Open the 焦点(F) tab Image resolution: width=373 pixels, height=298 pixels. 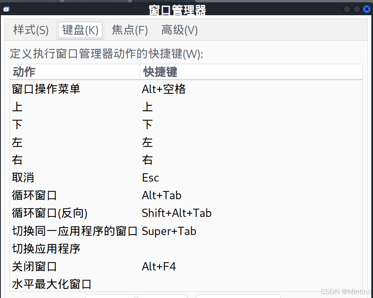(x=130, y=30)
